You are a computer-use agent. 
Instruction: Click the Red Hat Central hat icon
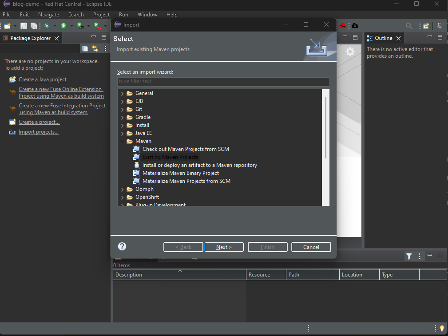[x=343, y=26]
